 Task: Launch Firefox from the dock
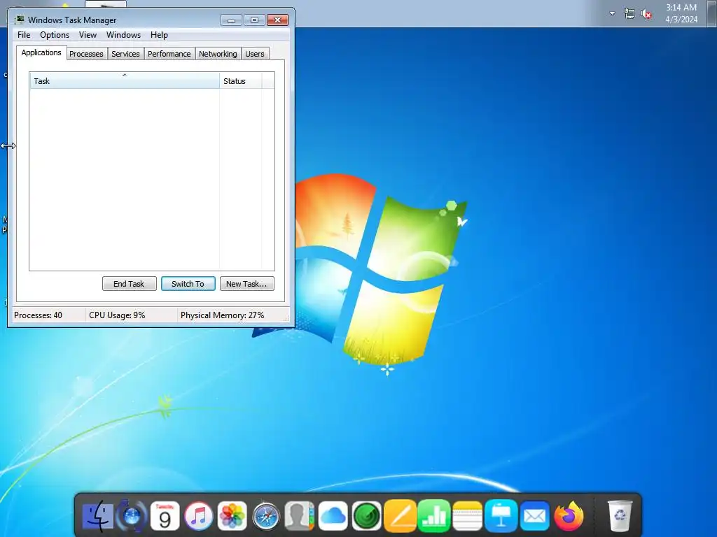(x=569, y=517)
